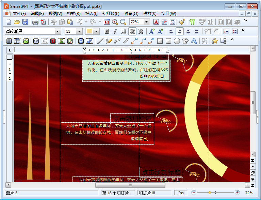
Task: Insert a table frame icon
Action: tap(17, 41)
